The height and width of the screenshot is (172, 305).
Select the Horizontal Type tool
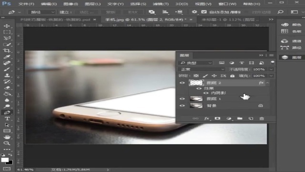pos(7,118)
